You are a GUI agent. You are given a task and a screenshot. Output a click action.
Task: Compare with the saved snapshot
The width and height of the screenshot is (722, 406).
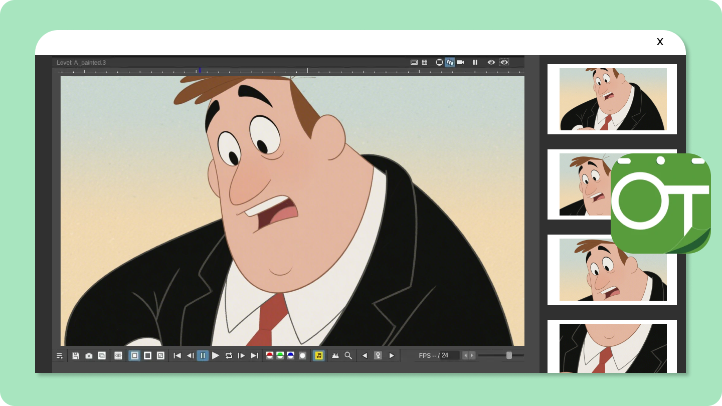click(x=102, y=355)
